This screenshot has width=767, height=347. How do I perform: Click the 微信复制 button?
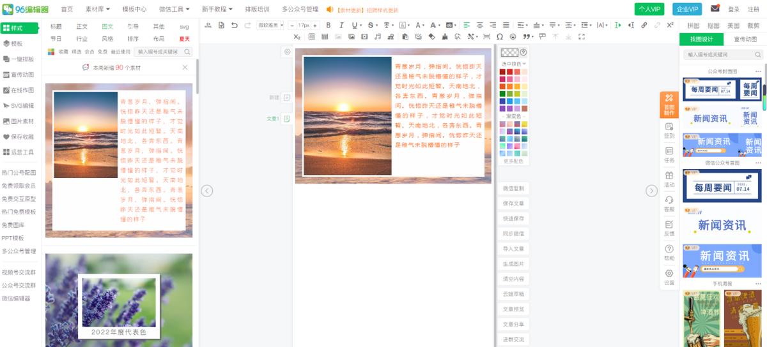click(513, 189)
